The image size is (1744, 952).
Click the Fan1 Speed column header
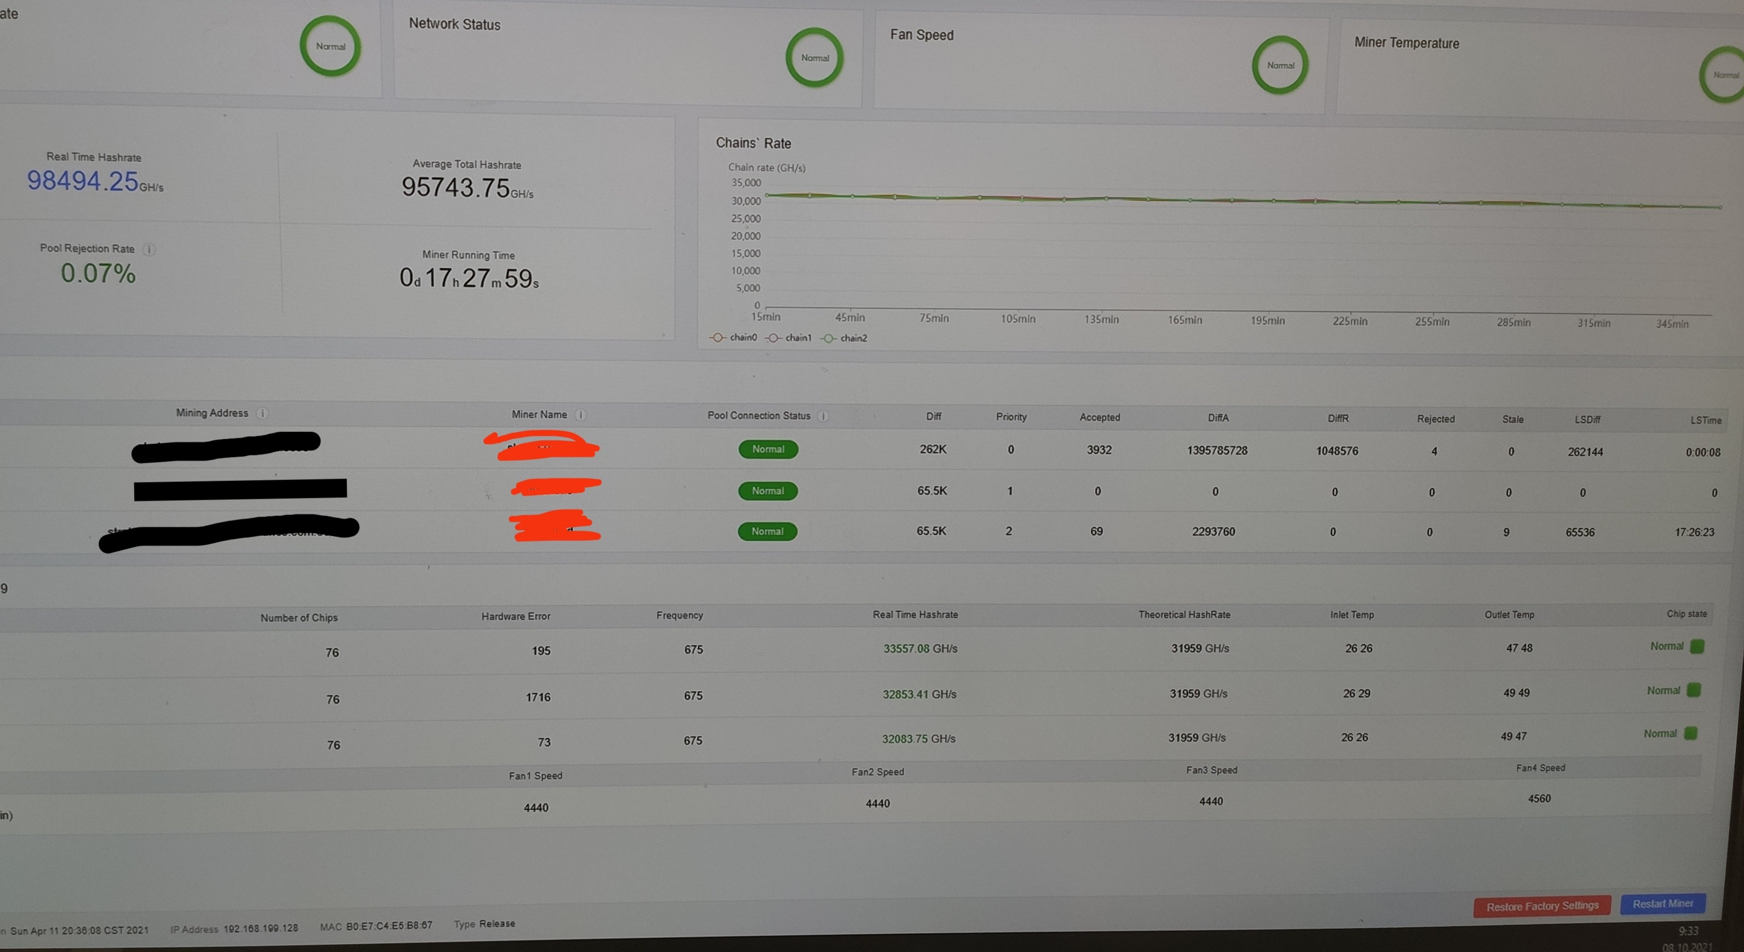(535, 776)
